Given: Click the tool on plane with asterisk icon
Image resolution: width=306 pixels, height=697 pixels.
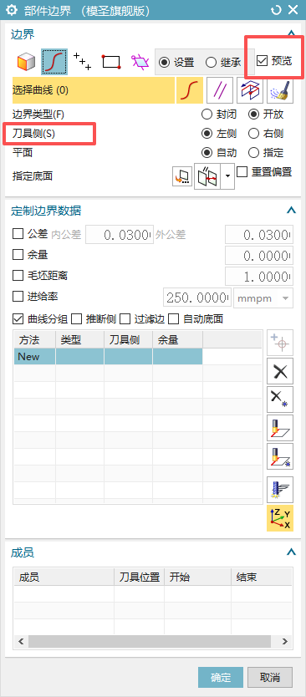Looking at the screenshot, I should [280, 456].
